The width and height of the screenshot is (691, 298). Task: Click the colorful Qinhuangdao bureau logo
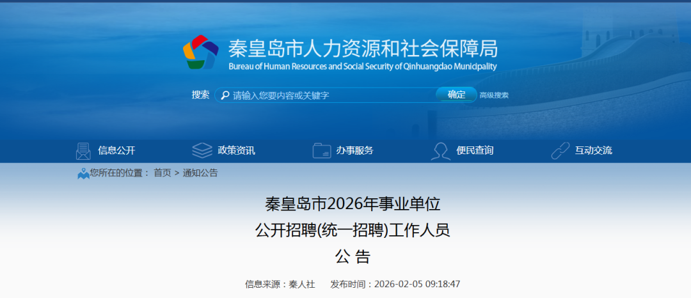[x=200, y=52]
